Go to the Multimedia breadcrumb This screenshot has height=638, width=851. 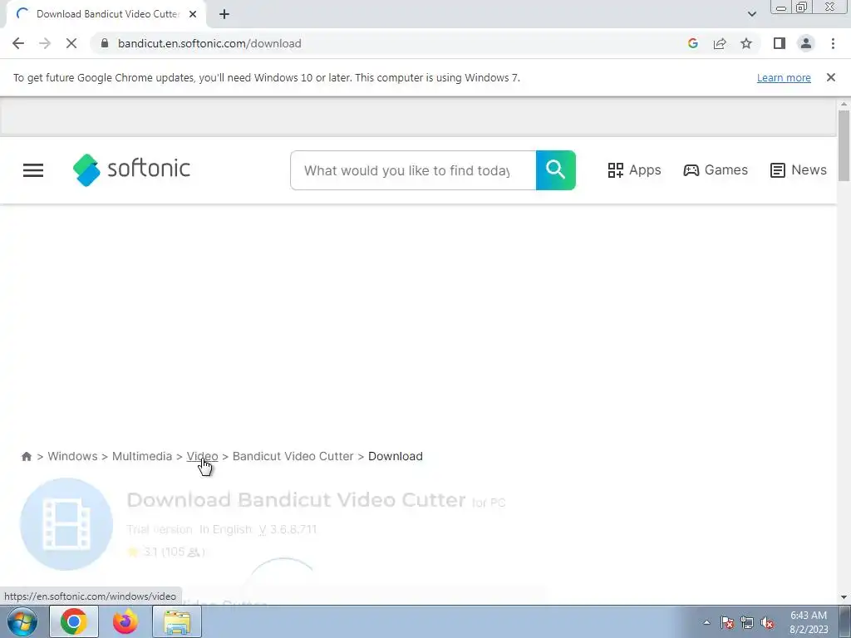coord(141,456)
